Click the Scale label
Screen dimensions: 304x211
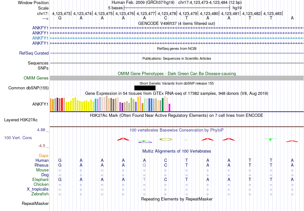coord(44,8)
